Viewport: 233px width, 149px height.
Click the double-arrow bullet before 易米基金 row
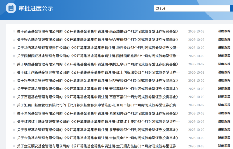click(x=14, y=114)
